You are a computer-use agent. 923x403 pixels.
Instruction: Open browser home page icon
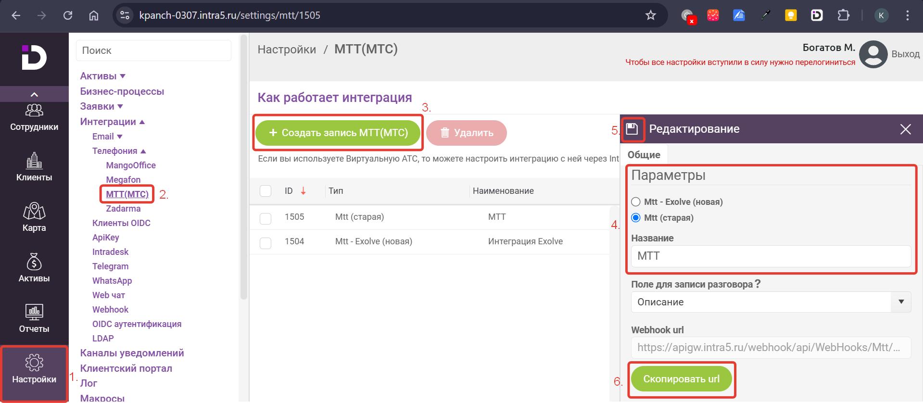click(94, 15)
